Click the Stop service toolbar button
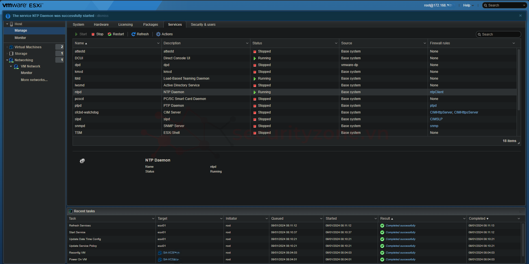 (97, 34)
